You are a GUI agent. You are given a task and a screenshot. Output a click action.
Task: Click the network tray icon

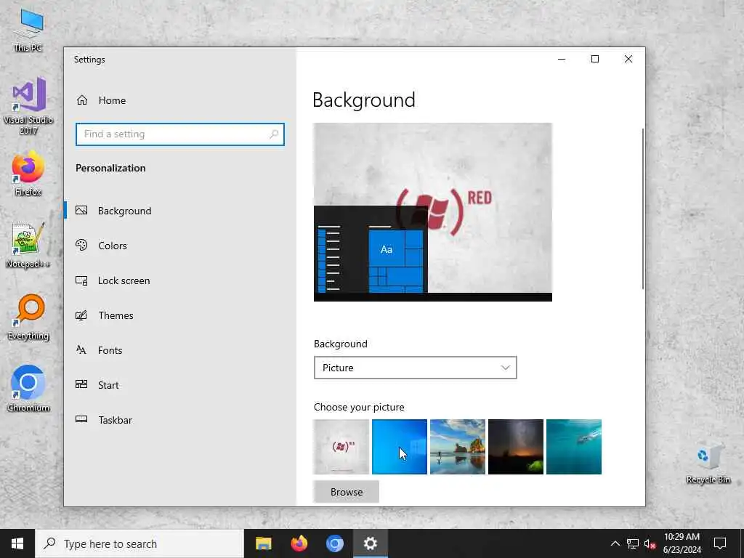pos(633,543)
